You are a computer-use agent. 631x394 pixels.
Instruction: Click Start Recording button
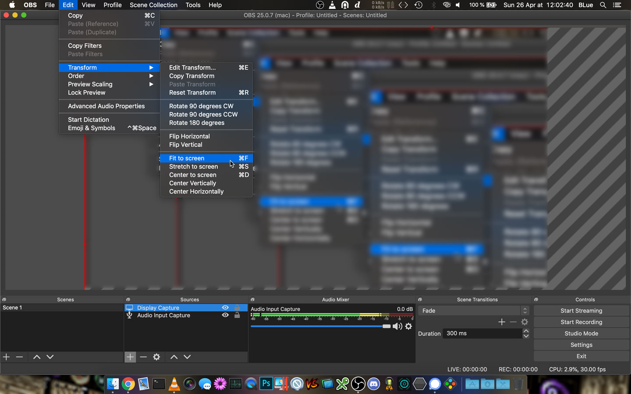click(x=581, y=322)
